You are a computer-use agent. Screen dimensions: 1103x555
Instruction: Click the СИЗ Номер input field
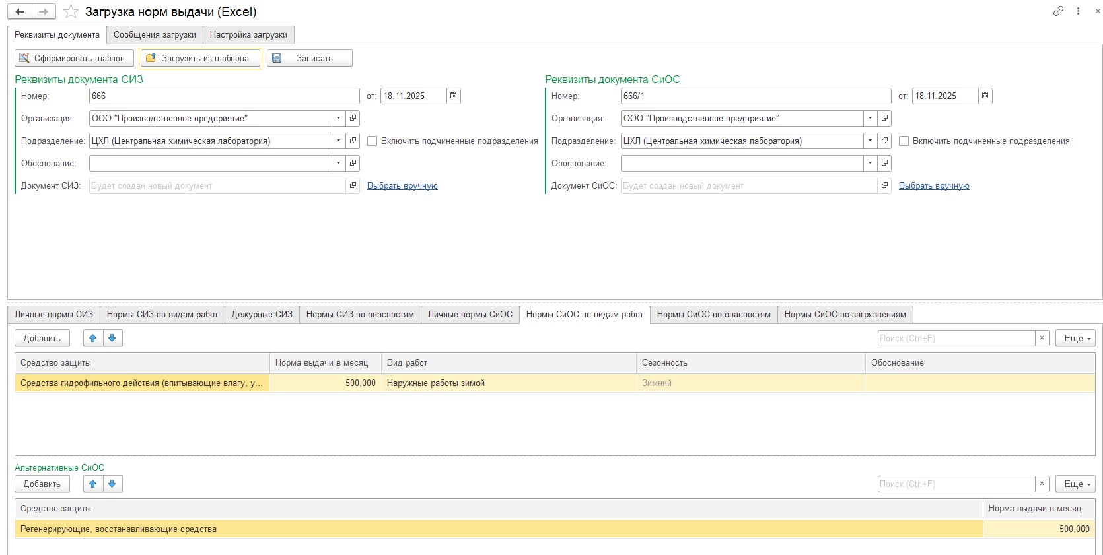(224, 96)
